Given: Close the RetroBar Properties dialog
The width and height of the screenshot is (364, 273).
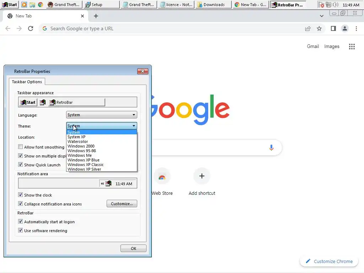Looking at the screenshot, I should pyautogui.click(x=143, y=71).
